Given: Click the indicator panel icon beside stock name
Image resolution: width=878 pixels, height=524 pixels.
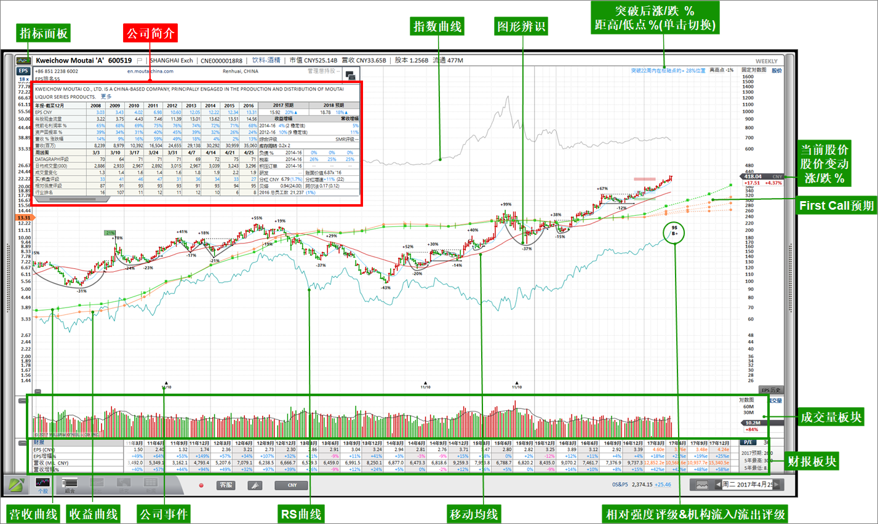Looking at the screenshot, I should click(23, 60).
